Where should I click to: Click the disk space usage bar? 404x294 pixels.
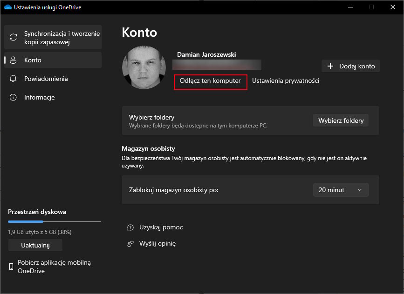click(54, 221)
